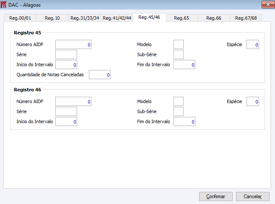
Task: Select the Reg.67/68 tab
Action: click(246, 18)
